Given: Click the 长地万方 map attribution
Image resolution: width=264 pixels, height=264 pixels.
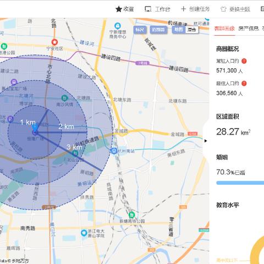Looking at the screenshot, I should [x=21, y=261].
